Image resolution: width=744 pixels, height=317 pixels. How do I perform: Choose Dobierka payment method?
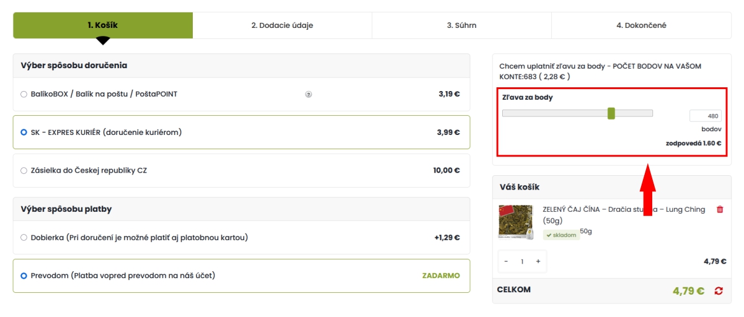coord(24,238)
